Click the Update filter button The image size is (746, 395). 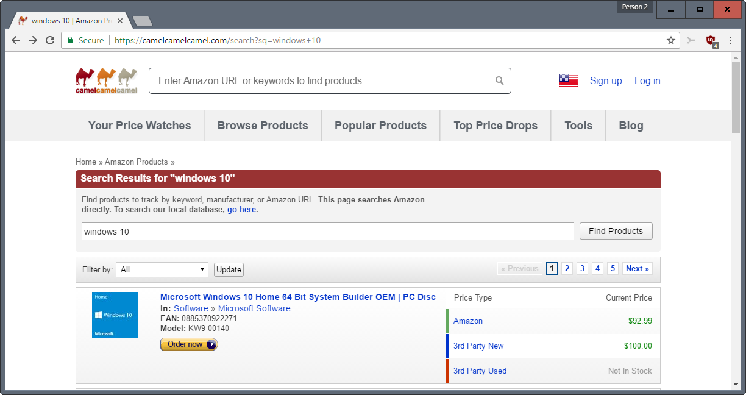229,269
